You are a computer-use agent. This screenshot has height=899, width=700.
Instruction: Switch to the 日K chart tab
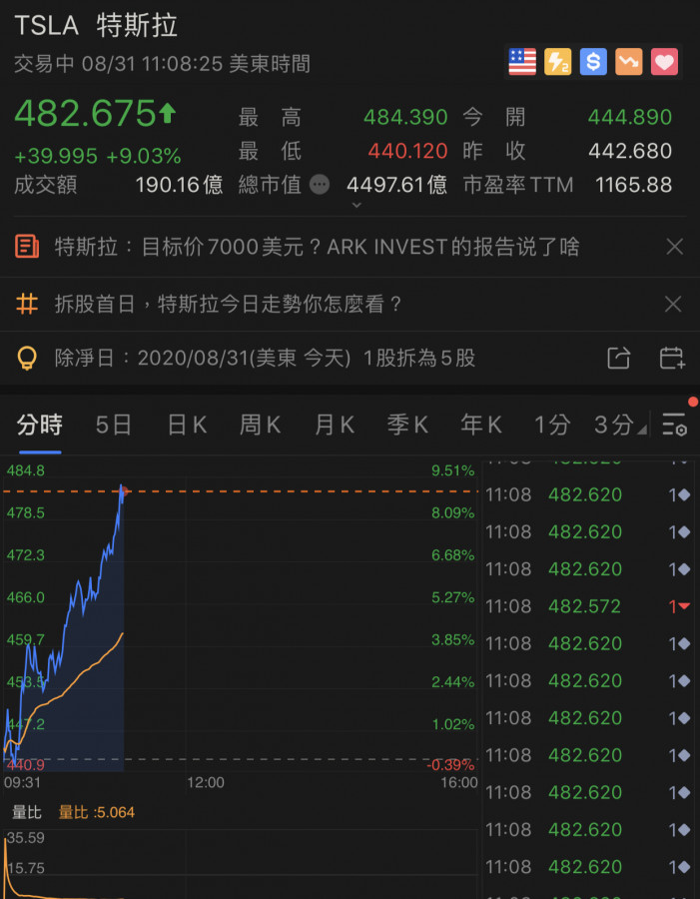[187, 425]
